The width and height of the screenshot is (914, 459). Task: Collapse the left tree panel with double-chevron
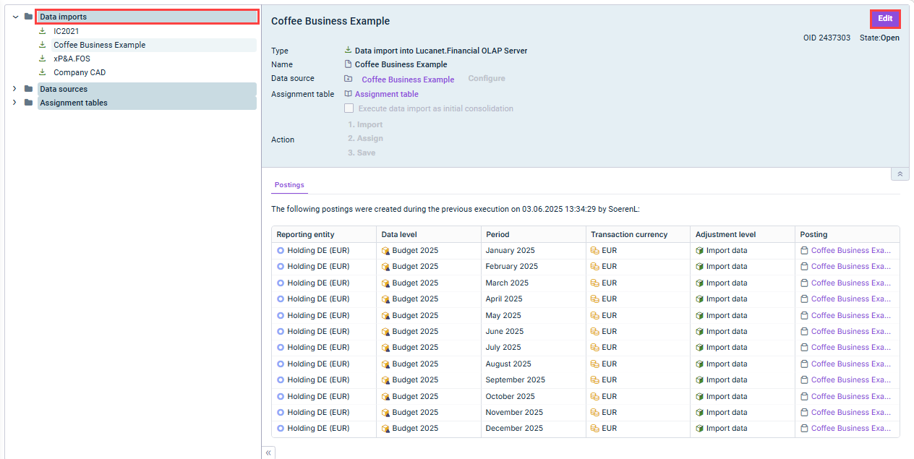point(268,453)
